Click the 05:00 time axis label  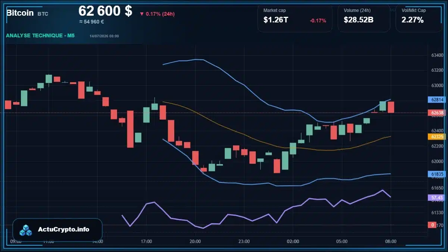pyautogui.click(x=342, y=242)
